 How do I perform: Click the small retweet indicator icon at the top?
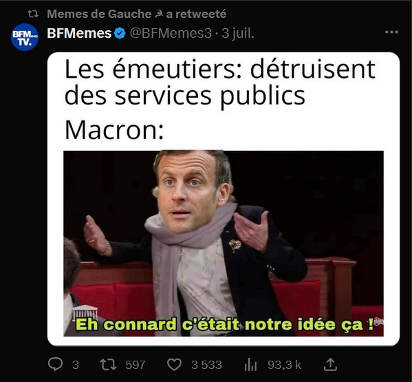click(33, 14)
